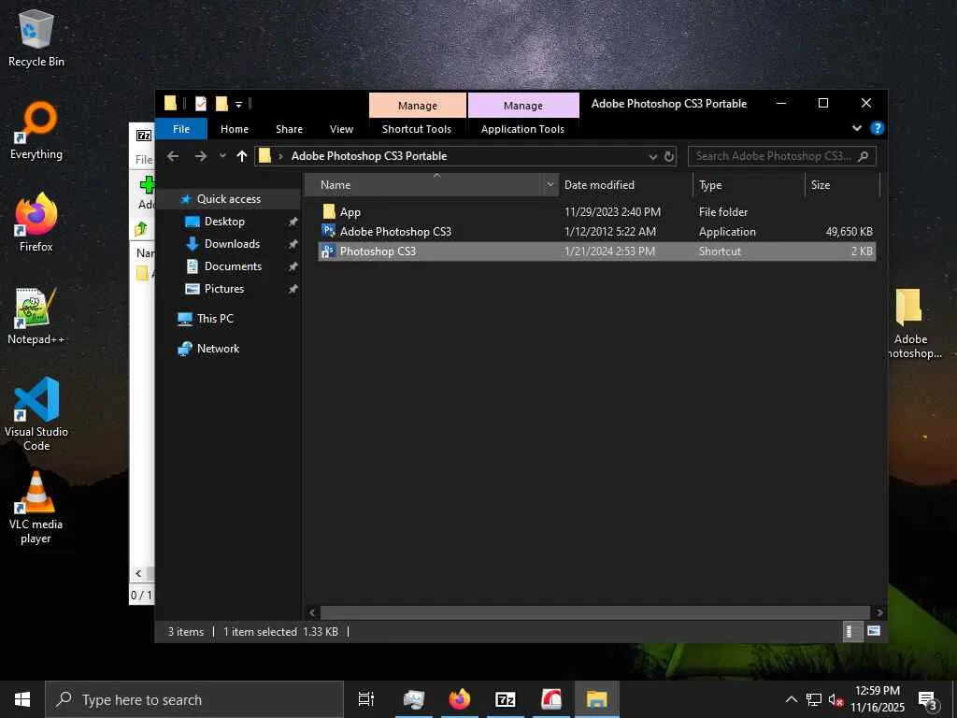Image resolution: width=957 pixels, height=718 pixels.
Task: Unpin Downloads using its pin icon
Action: tap(293, 244)
